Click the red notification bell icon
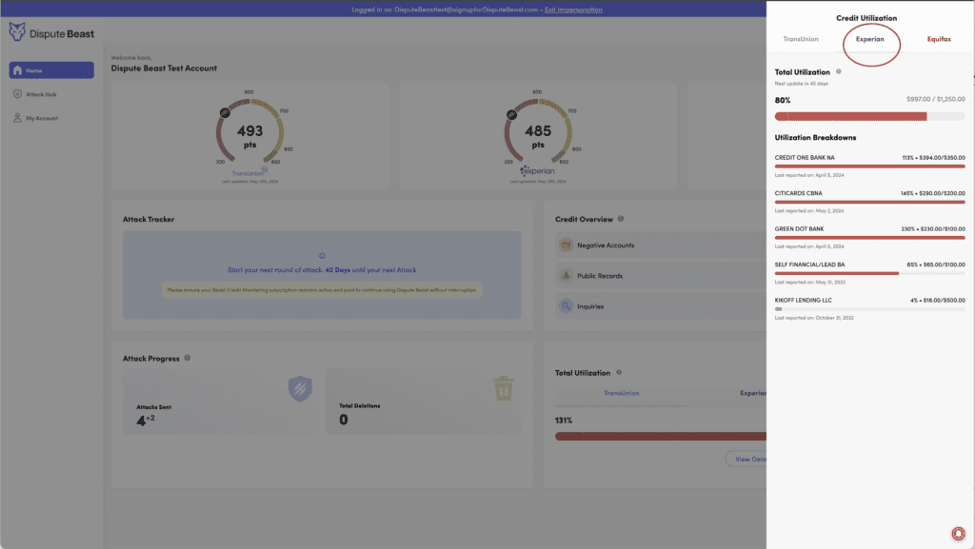Viewport: 975px width, 549px height. [958, 532]
